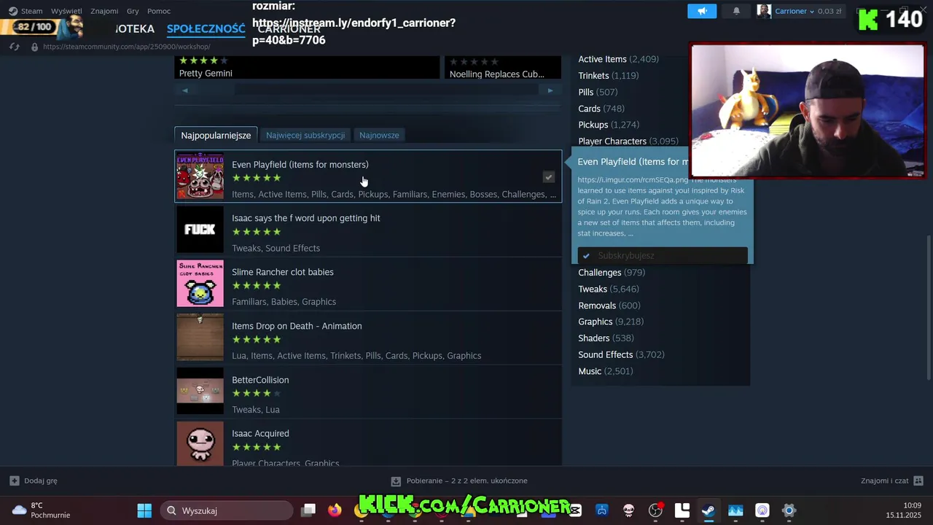Click the Isaac Acquired thumbnail
Viewport: 933px width, 525px height.
click(200, 443)
